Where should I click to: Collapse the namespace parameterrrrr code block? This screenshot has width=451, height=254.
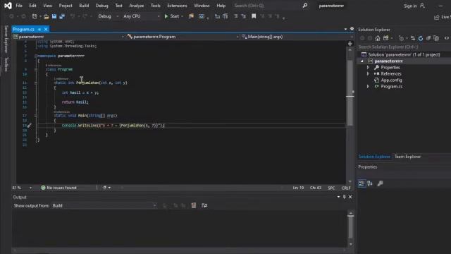(36, 56)
